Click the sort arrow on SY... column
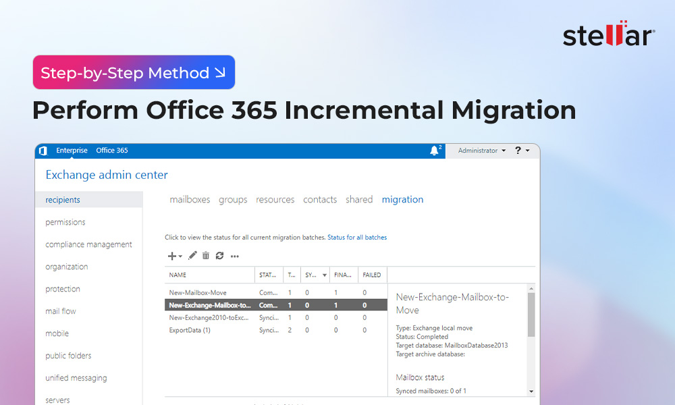675x405 pixels. click(x=325, y=275)
